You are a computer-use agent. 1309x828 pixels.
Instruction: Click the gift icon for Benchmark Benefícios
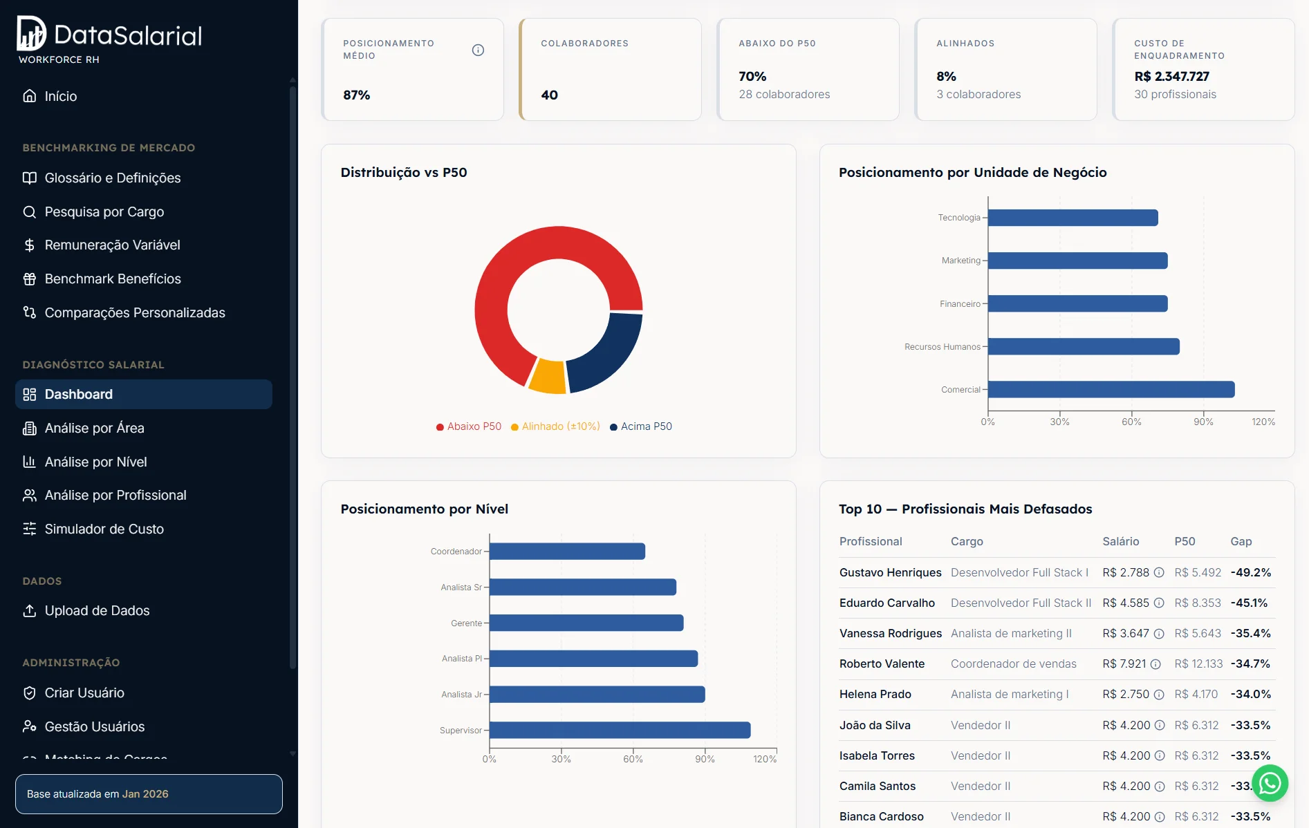coord(29,279)
